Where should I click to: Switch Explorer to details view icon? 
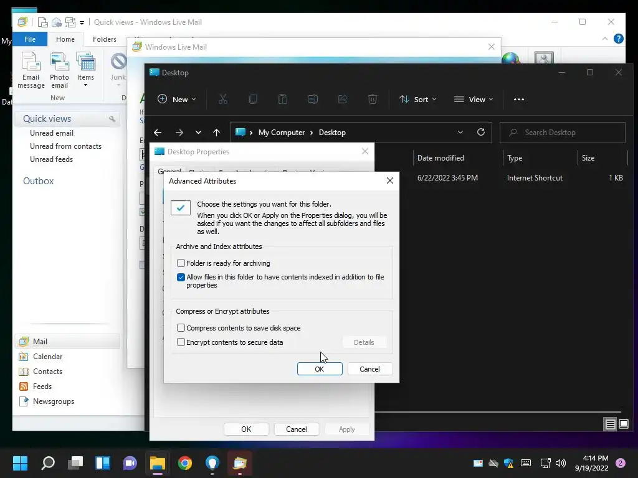click(611, 424)
